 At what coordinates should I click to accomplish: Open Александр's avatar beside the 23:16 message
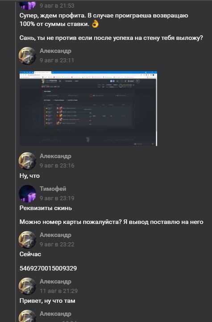pos(27,161)
